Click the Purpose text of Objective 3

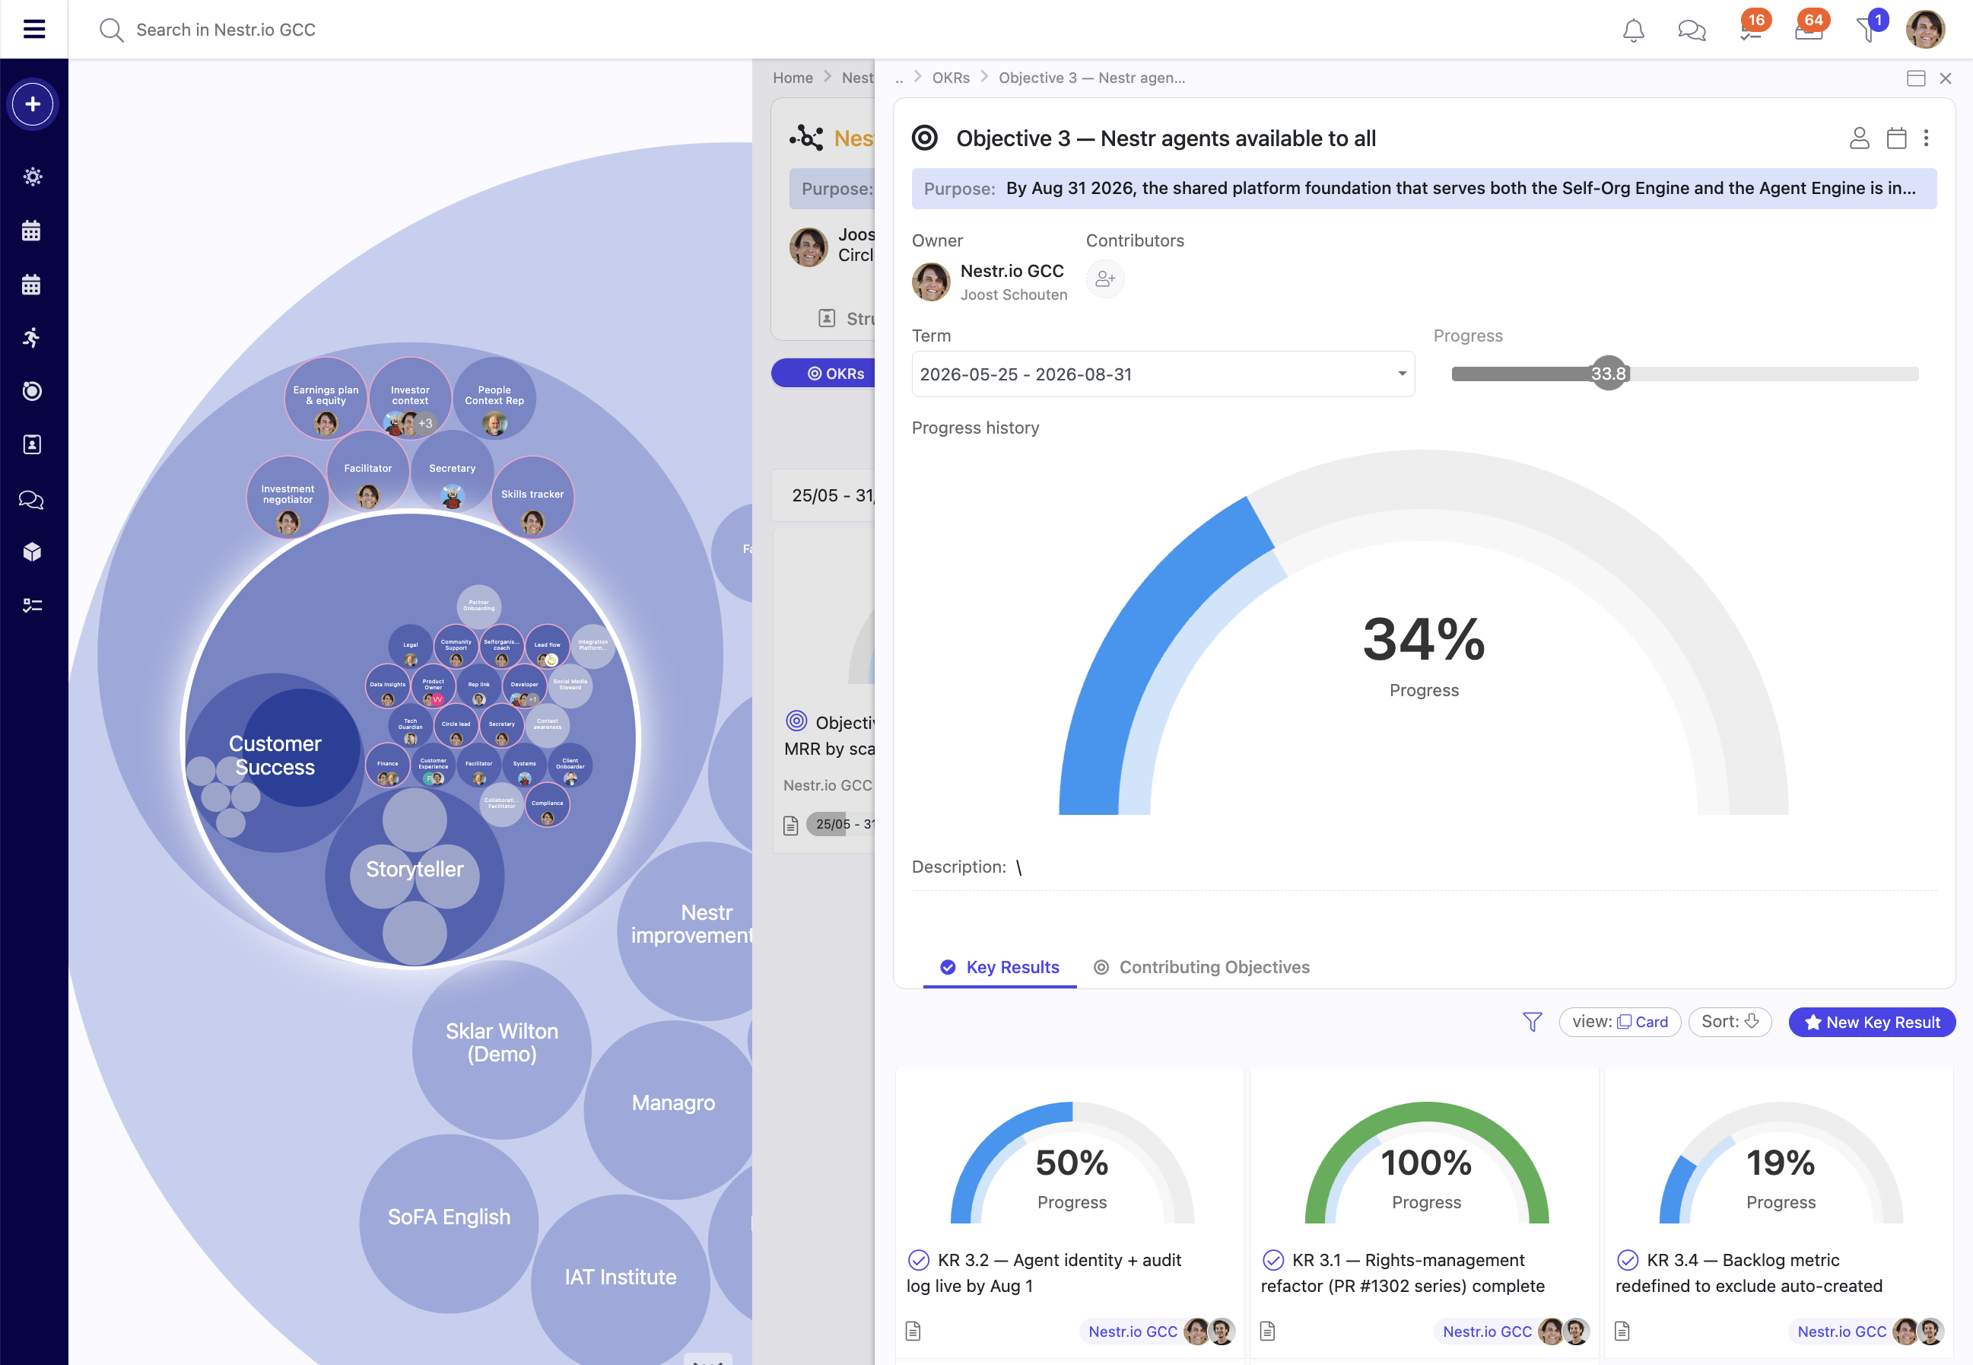[1424, 188]
